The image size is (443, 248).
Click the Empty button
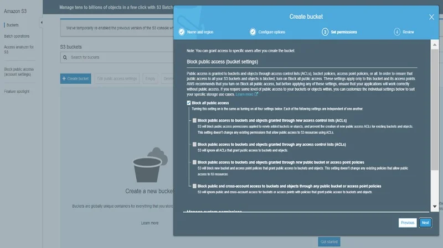click(150, 78)
